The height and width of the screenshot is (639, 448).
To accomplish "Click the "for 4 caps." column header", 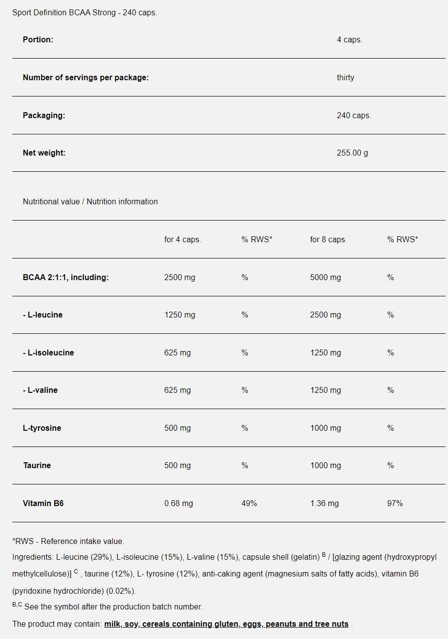I will (183, 239).
